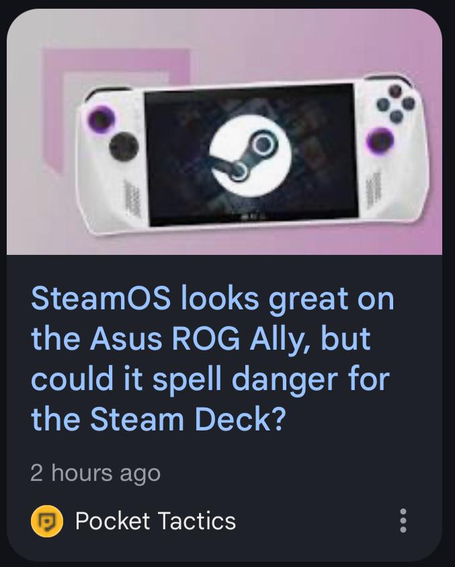Click the word "SteamOS" in the headline
Viewport: 455px width, 567px height.
(101, 298)
